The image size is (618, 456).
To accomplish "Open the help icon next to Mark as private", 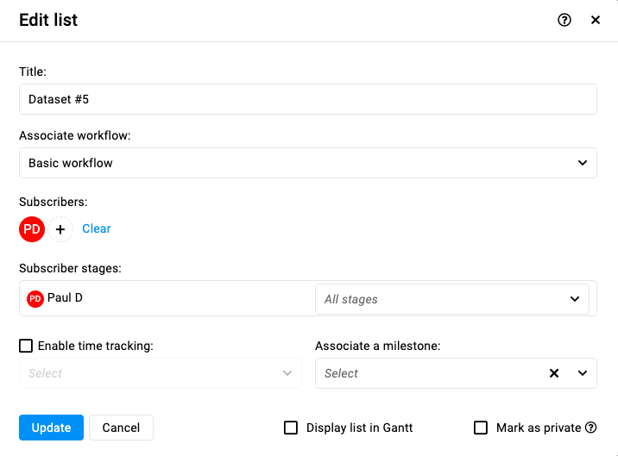I will 590,428.
